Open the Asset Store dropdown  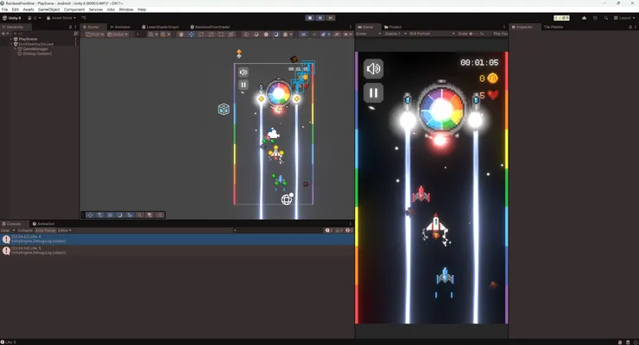[61, 18]
